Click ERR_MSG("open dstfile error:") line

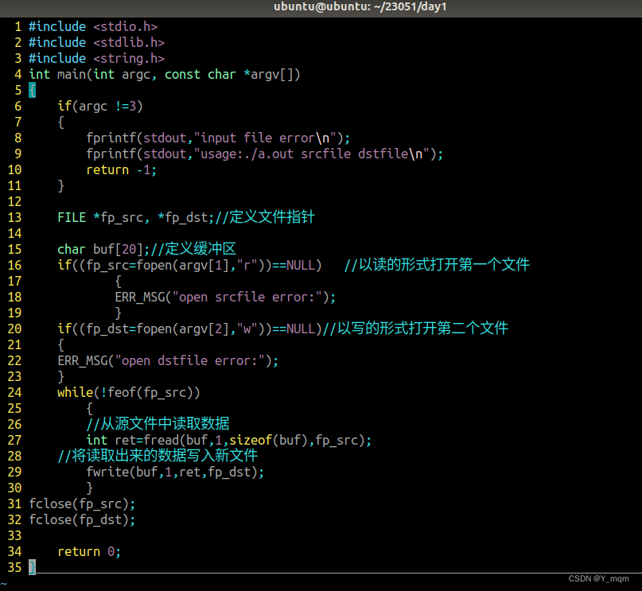point(168,361)
